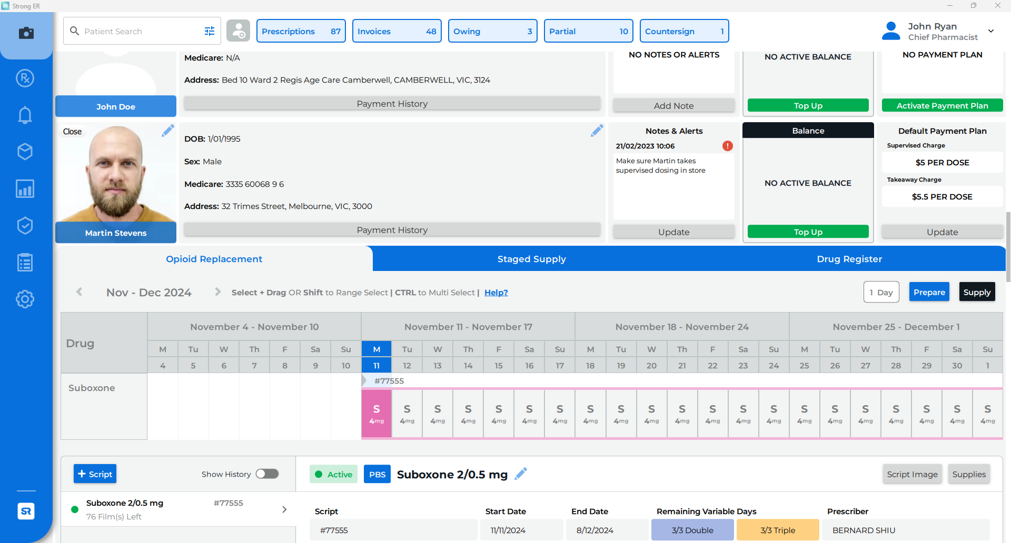This screenshot has height=543, width=1011.
Task: Expand the John Ryan account menu
Action: [992, 31]
